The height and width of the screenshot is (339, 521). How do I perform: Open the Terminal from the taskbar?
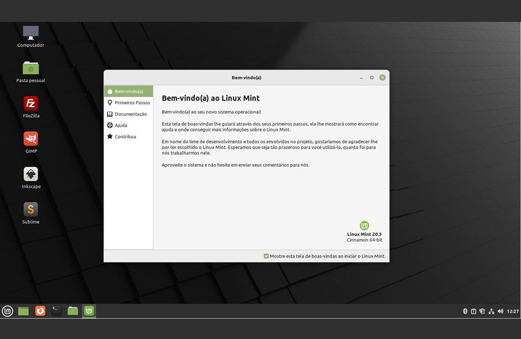56,311
